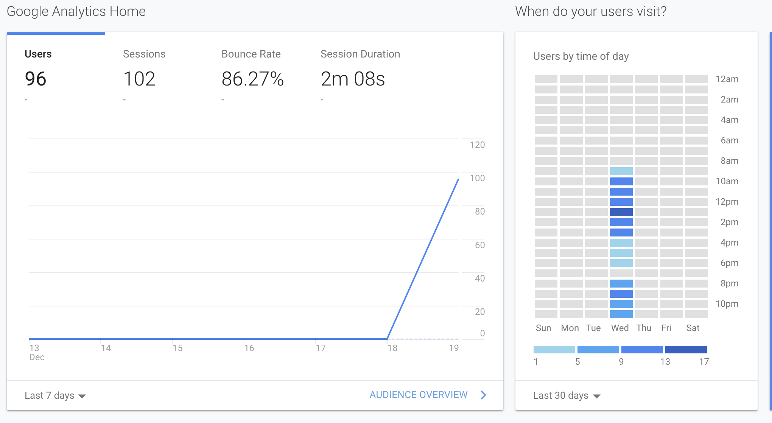Viewport: 772px width, 423px height.
Task: Open the Last 7 days date dropdown
Action: point(55,396)
